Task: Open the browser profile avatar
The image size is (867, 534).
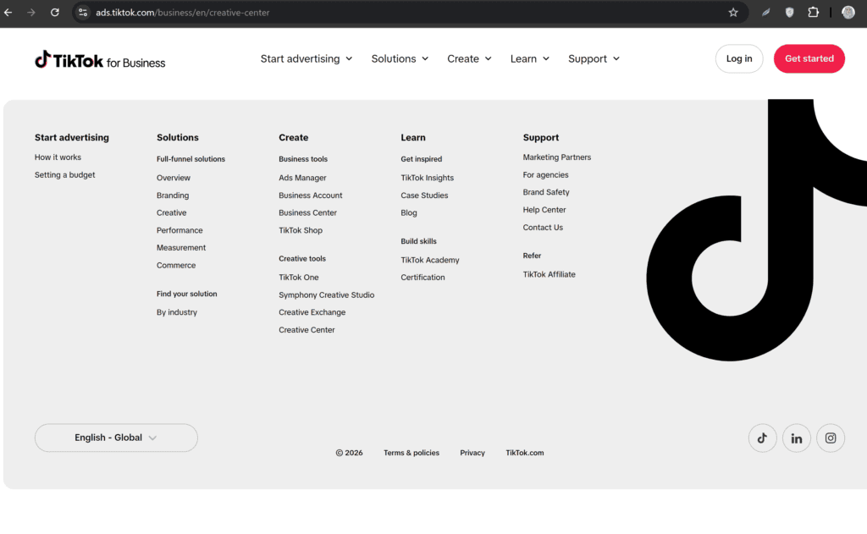Action: pyautogui.click(x=848, y=12)
